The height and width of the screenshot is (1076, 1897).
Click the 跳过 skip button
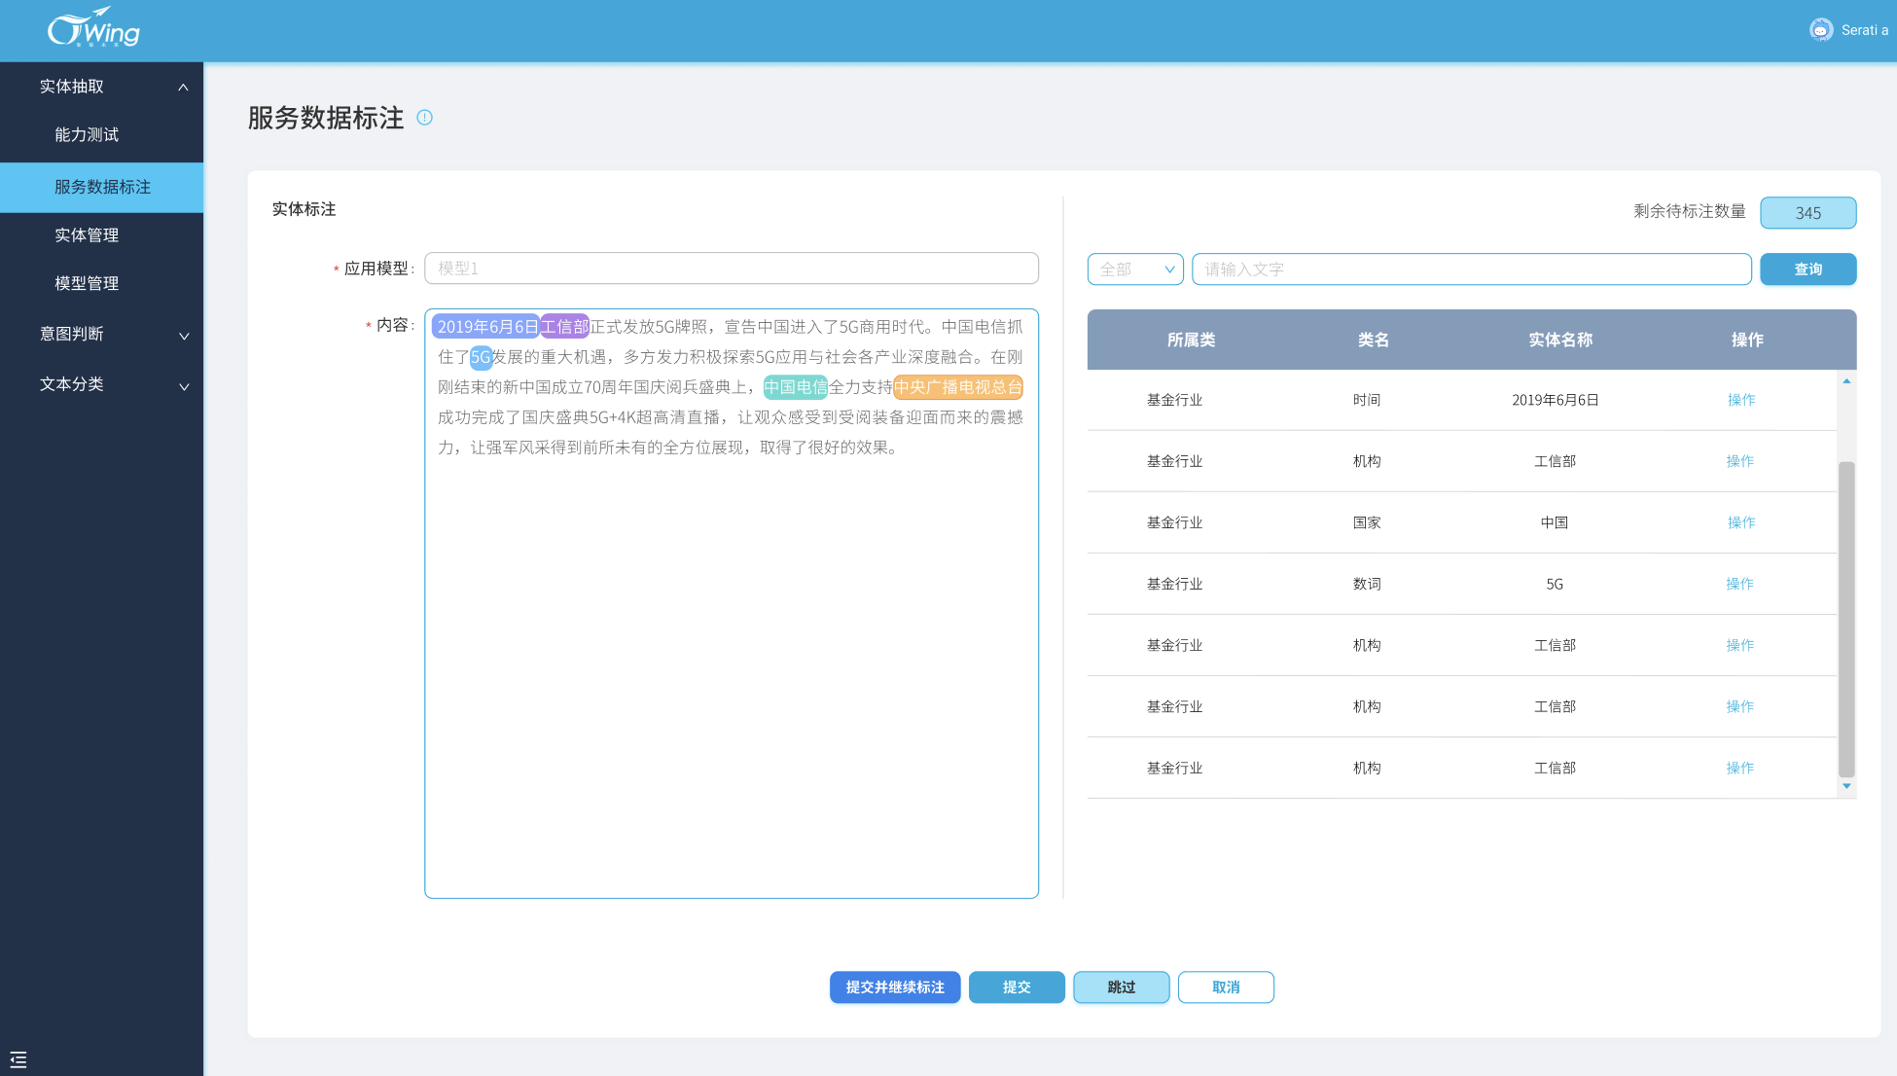coord(1121,987)
